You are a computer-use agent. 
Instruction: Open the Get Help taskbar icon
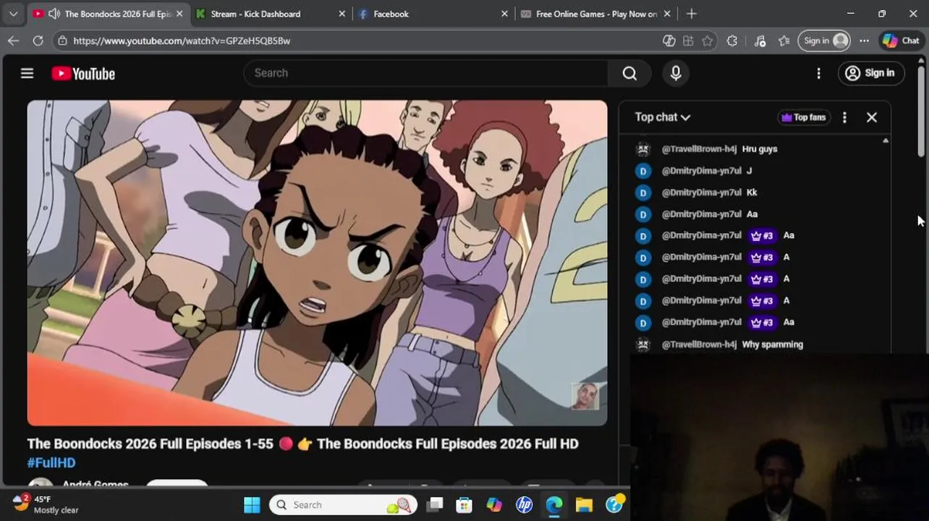(614, 504)
